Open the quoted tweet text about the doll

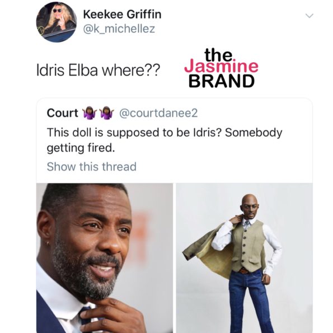tap(165, 140)
